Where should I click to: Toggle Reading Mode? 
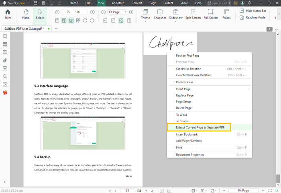coord(252,18)
